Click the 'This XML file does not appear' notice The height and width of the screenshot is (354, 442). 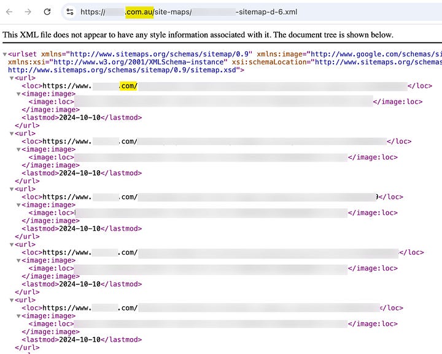[198, 35]
